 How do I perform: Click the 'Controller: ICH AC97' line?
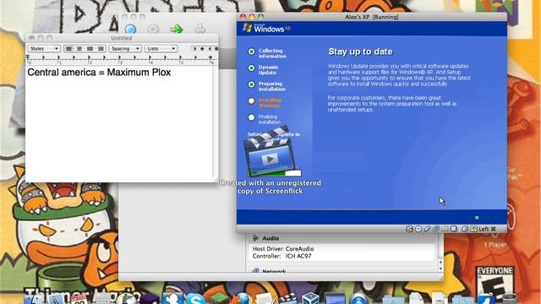pyautogui.click(x=281, y=256)
